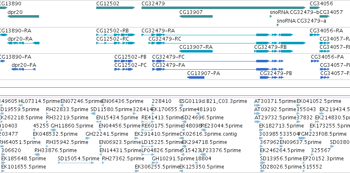The image size is (350, 173).
Task: Open EST AT09292.5prime
Action: [x=275, y=109]
